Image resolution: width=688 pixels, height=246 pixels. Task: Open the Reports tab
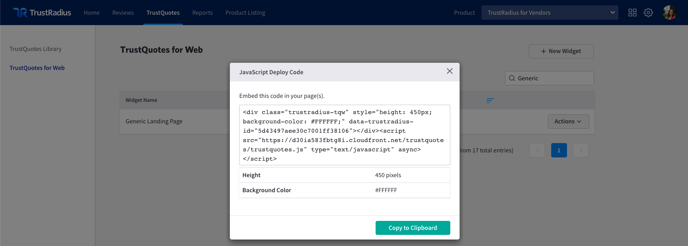(203, 13)
